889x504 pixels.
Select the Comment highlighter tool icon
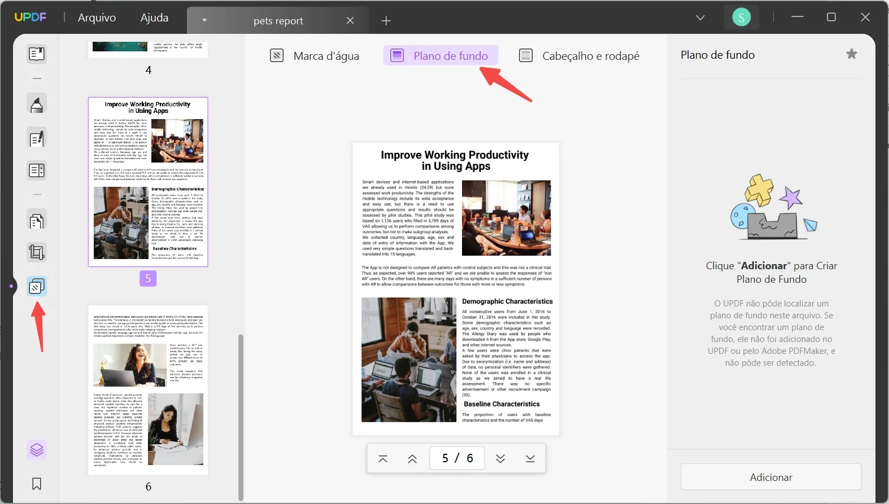[37, 104]
